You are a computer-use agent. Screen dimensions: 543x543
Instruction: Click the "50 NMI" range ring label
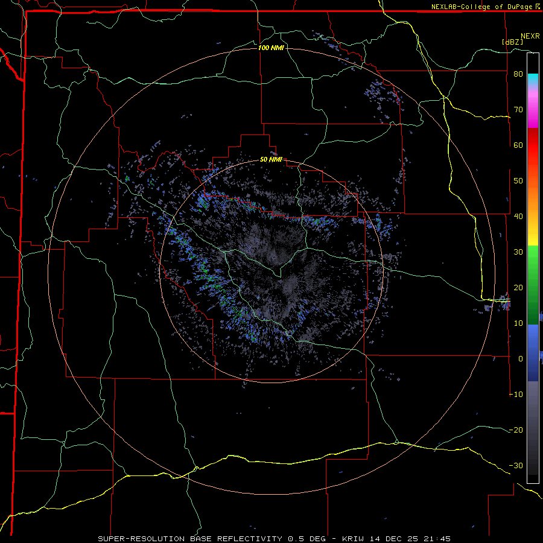[271, 160]
